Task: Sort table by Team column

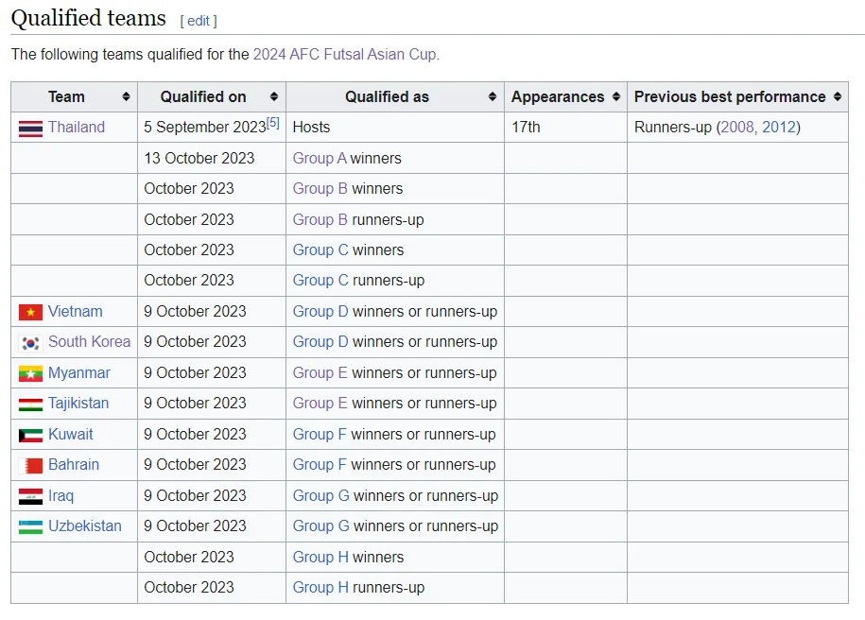Action: click(126, 97)
